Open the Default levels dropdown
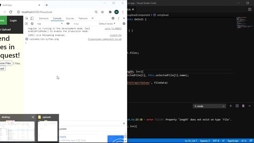 pyautogui.click(x=107, y=24)
